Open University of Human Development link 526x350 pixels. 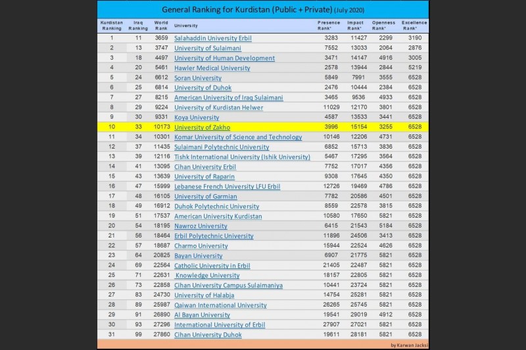224,58
